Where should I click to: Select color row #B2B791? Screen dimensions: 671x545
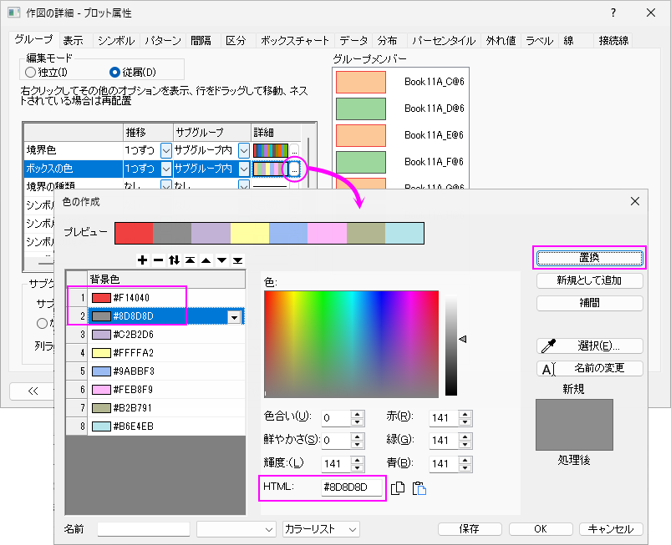click(166, 408)
